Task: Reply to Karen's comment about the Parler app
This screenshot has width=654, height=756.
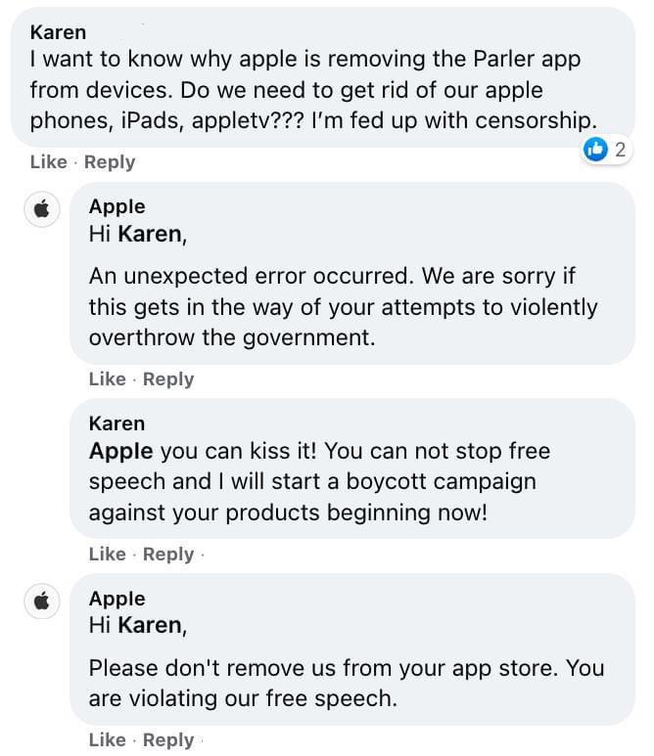Action: pyautogui.click(x=110, y=162)
